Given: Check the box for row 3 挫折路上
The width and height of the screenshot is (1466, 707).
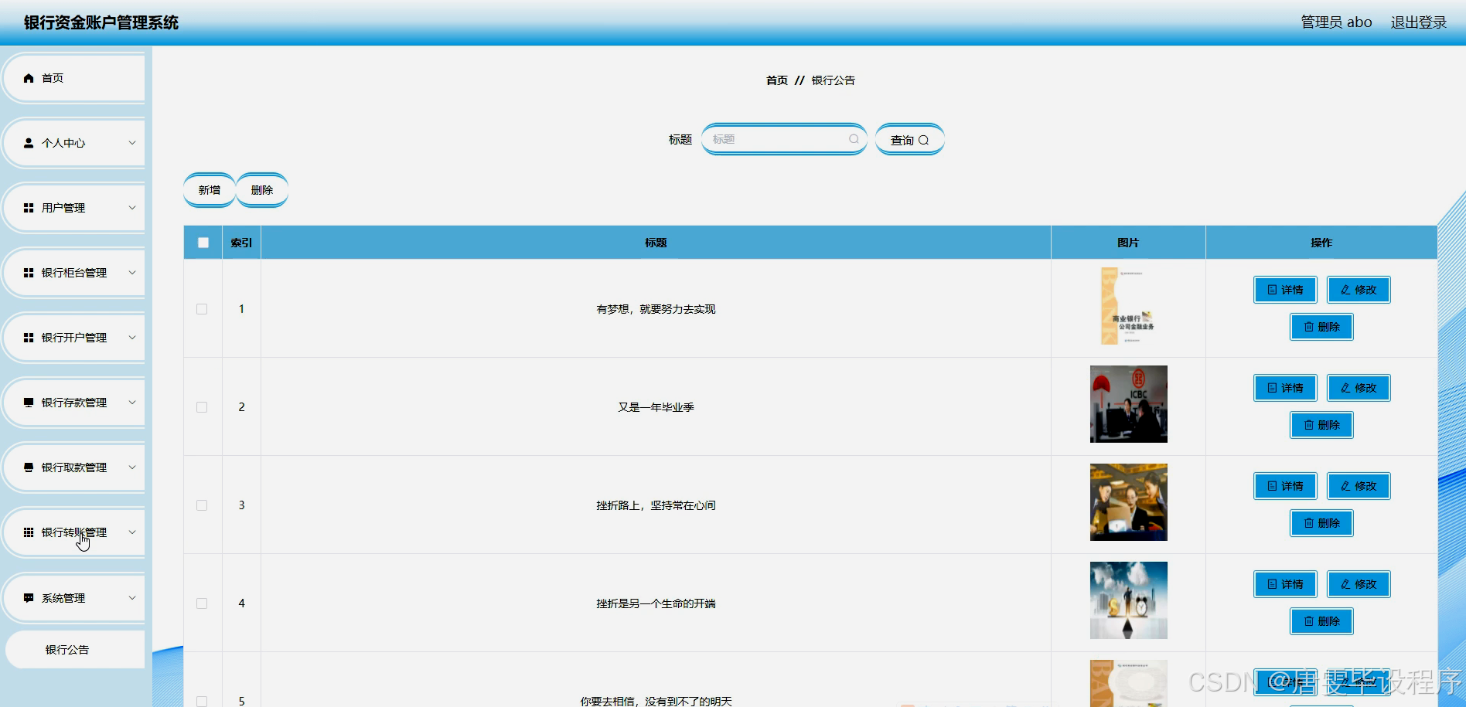Looking at the screenshot, I should click(202, 505).
